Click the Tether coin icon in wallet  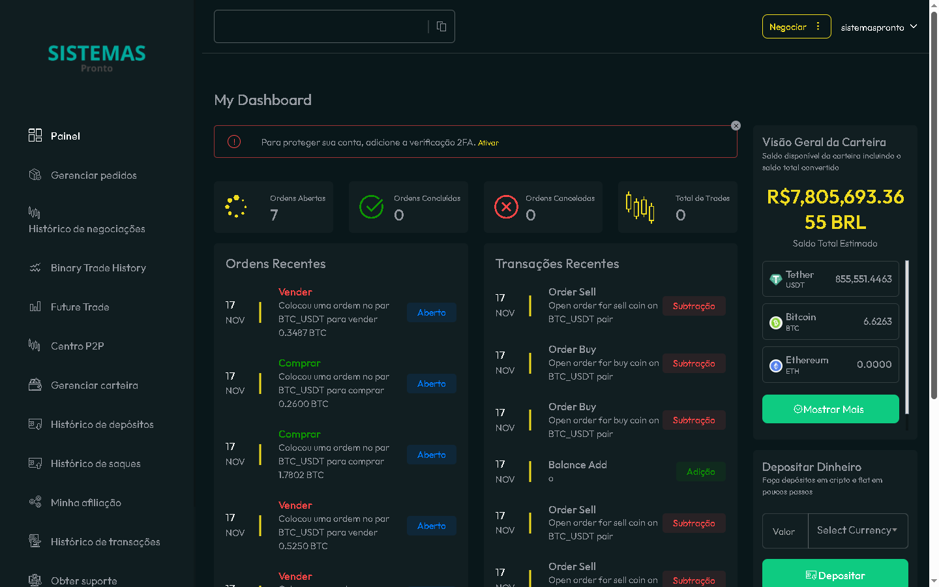click(x=775, y=279)
